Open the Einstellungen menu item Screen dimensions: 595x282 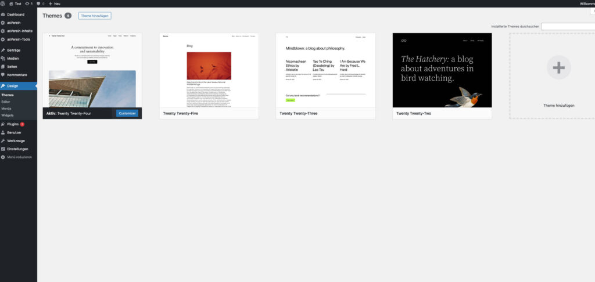(x=19, y=149)
